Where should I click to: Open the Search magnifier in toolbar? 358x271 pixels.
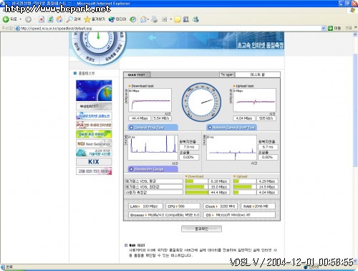point(73,19)
